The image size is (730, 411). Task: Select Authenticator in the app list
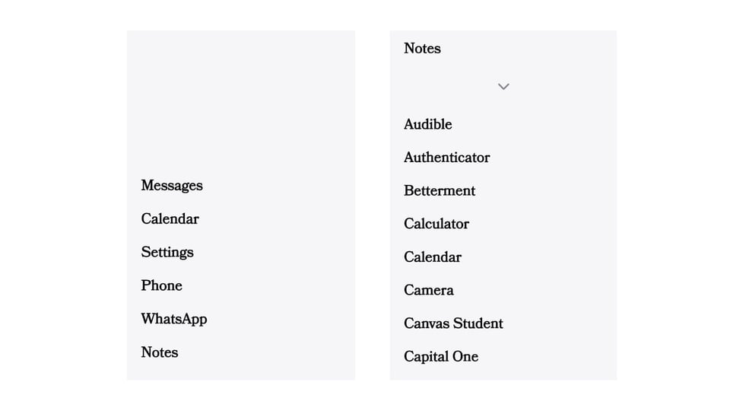(x=446, y=158)
